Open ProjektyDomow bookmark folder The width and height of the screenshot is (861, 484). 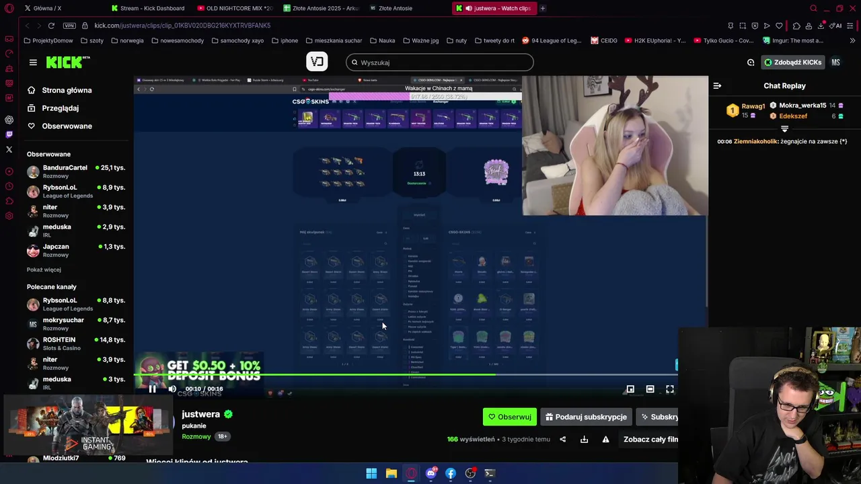click(x=48, y=40)
